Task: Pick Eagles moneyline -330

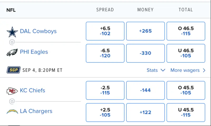Action: point(145,53)
